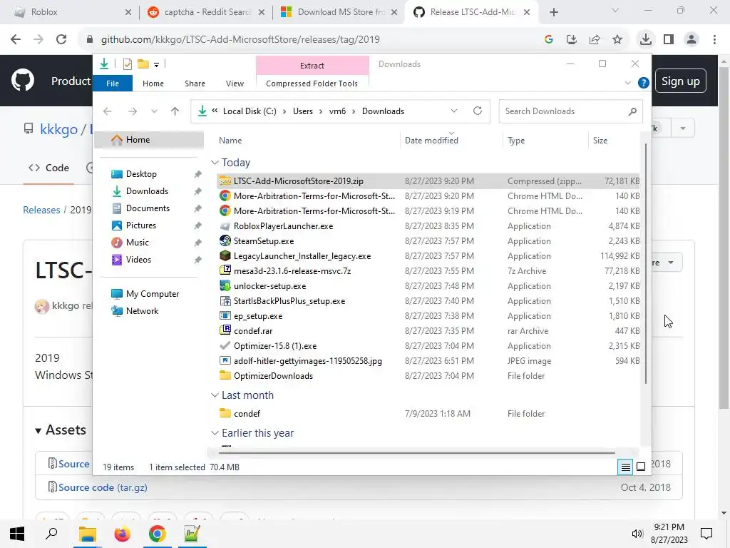
Task: Open Documents in the navigation pane
Action: tap(148, 208)
